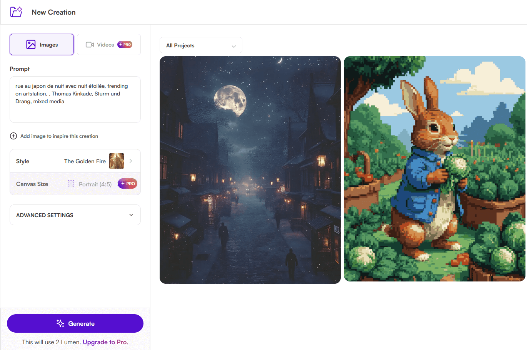527x350 pixels.
Task: Click the PRO badge in Canvas Size
Action: tap(128, 184)
